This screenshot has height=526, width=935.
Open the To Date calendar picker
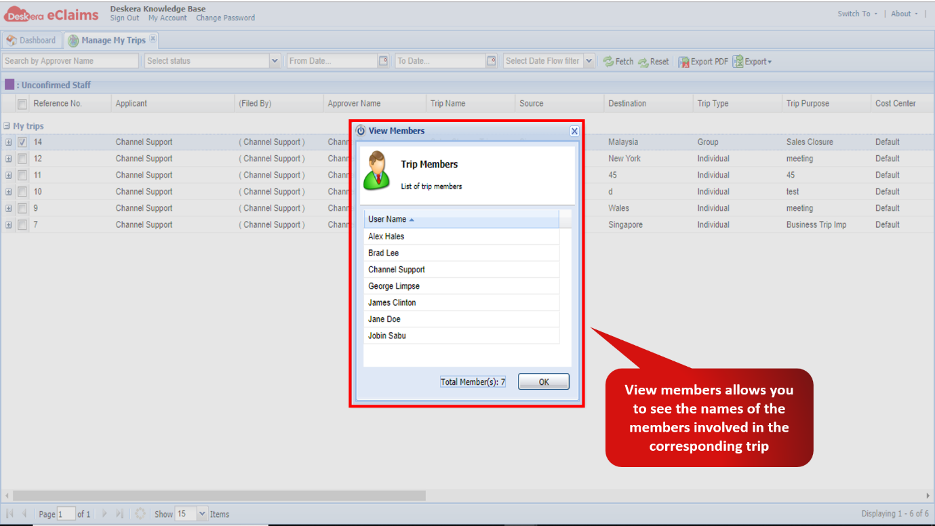(492, 61)
